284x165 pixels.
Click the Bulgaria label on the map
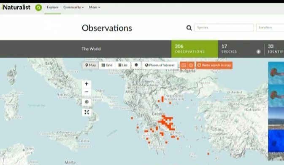coord(187,71)
